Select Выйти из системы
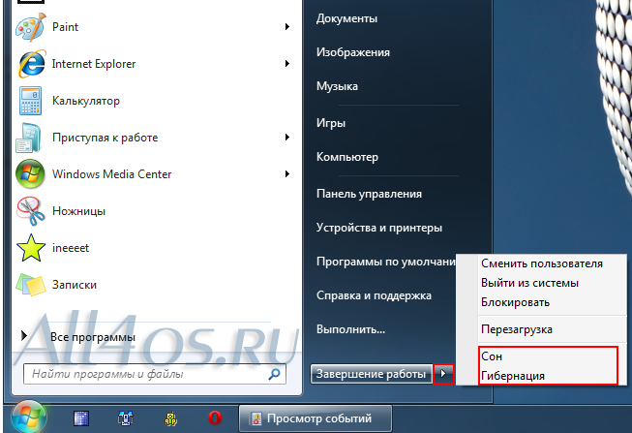This screenshot has width=632, height=433. pos(529,283)
